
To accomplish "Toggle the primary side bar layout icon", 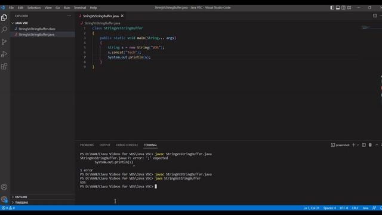I will click(x=332, y=8).
